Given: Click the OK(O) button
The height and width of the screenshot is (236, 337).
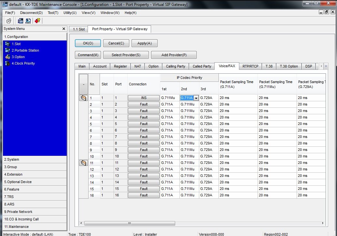Looking at the screenshot, I should click(88, 43).
